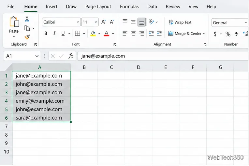Viewport: 249px width, 166px height.
Task: Confirm entry with the checkmark icon
Action: point(61,56)
